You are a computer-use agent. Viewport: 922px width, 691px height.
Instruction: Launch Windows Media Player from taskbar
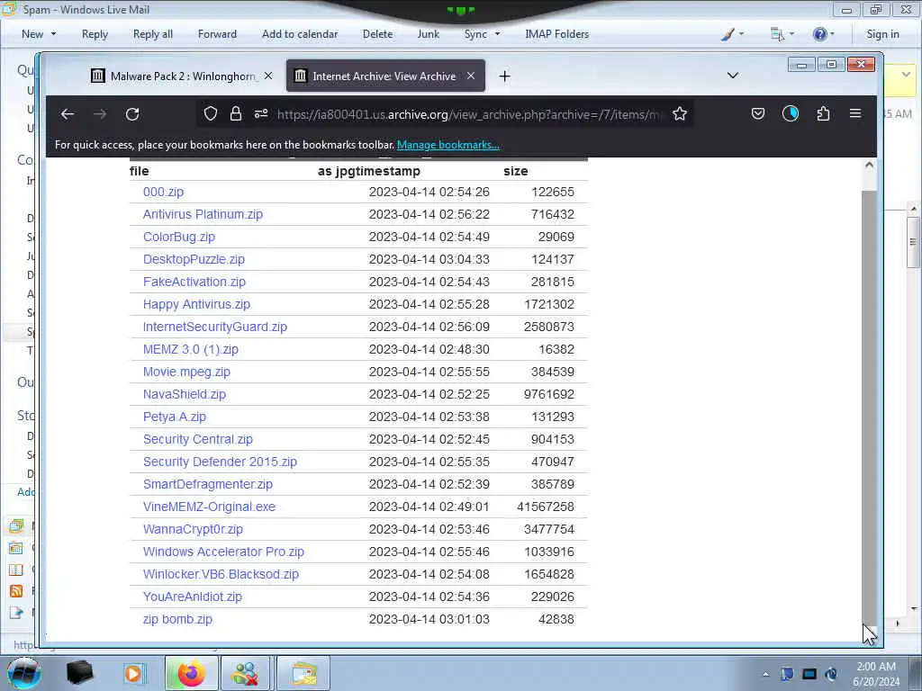tap(133, 673)
